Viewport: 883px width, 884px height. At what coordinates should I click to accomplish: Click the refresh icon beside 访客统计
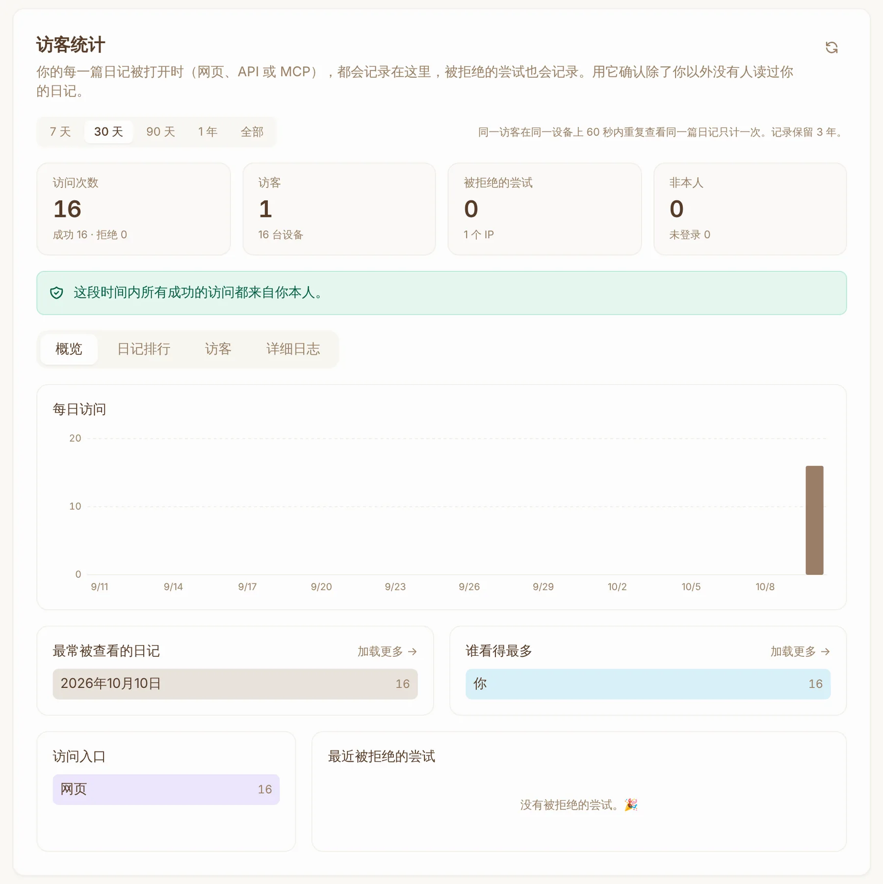click(x=831, y=48)
